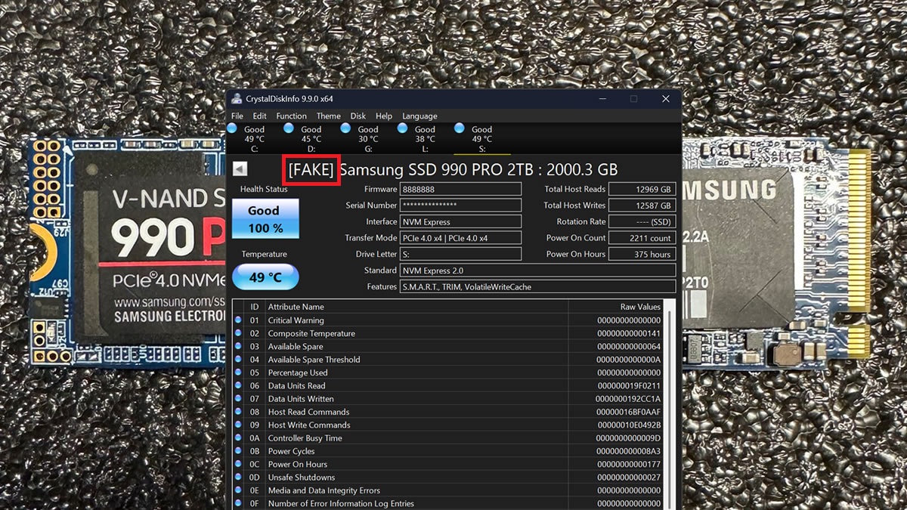Select the Unsafe Shutdowns attribute row
Image resolution: width=907 pixels, height=510 pixels.
point(448,478)
